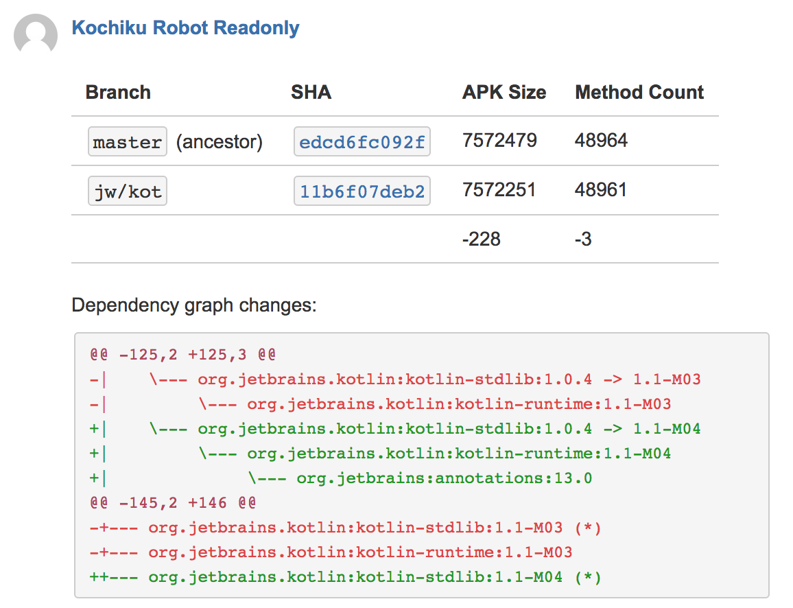
Task: Click master APK size value 7572479
Action: (x=499, y=141)
